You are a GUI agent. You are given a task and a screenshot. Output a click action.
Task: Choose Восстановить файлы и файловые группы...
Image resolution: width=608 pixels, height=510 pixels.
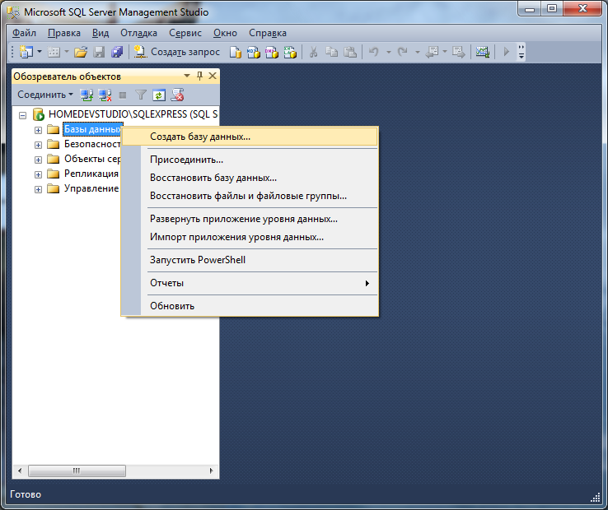pyautogui.click(x=250, y=196)
